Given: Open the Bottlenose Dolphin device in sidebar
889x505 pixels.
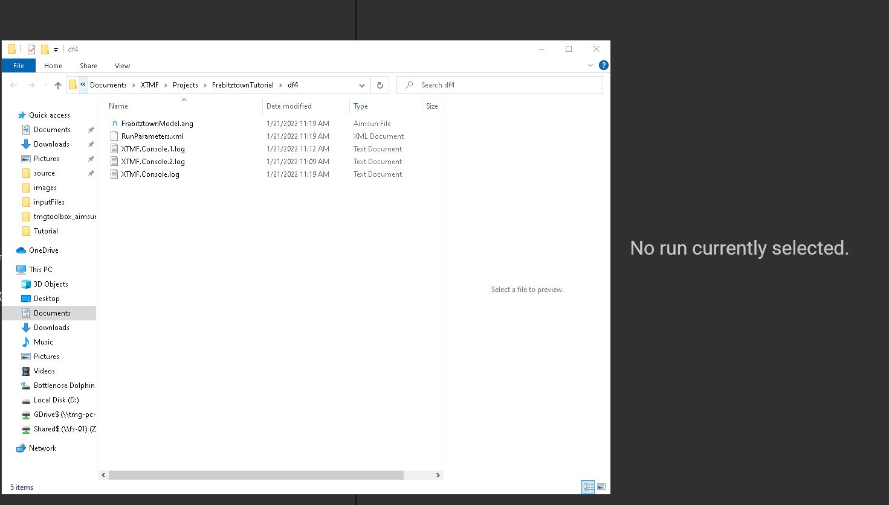Looking at the screenshot, I should (x=63, y=385).
